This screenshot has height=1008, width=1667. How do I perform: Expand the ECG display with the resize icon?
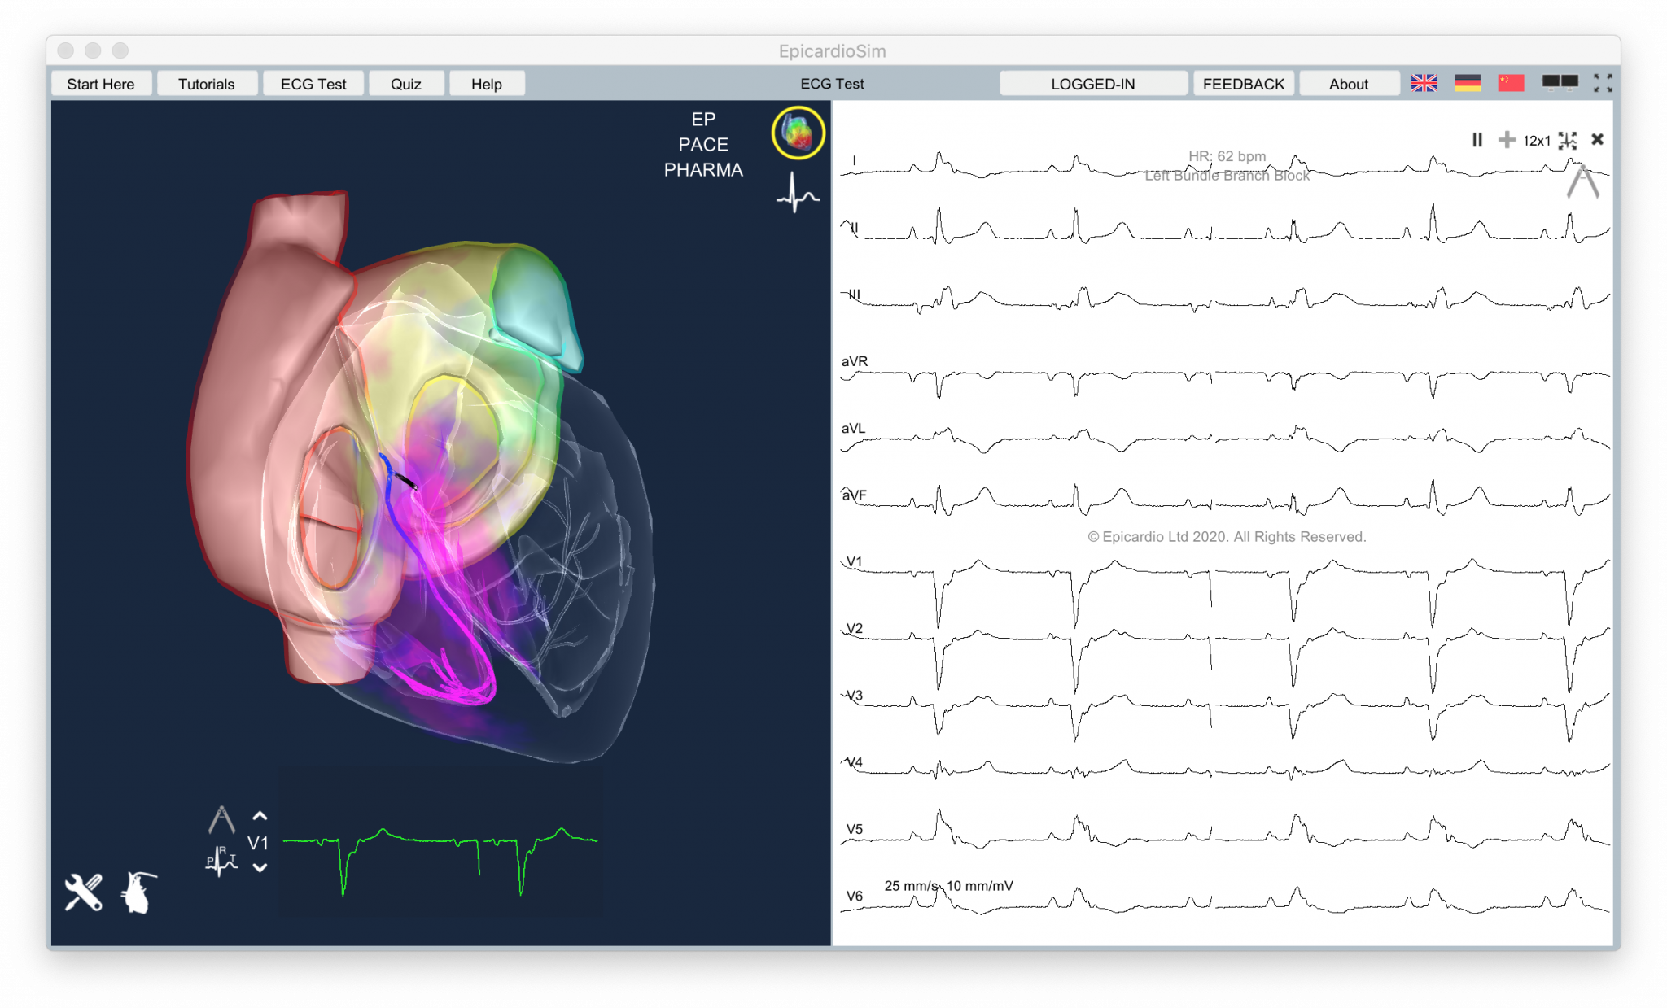(x=1569, y=140)
